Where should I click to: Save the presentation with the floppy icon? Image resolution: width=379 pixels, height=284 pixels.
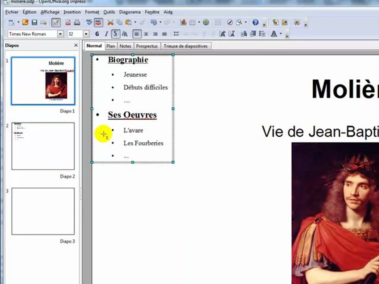point(34,22)
